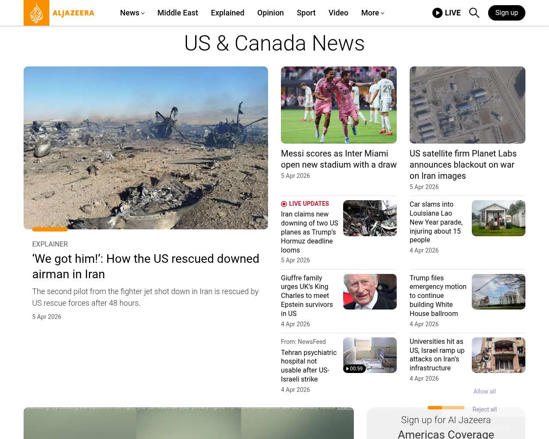549x439 pixels.
Task: Open the satellite image thumbnail
Action: [468, 105]
